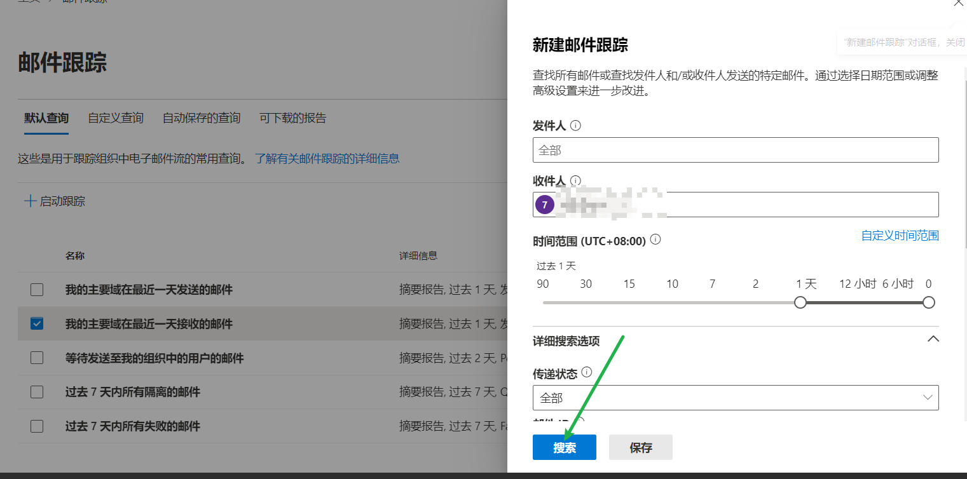
Task: Collapse the 详细搜索选项 section chevron
Action: [x=933, y=339]
